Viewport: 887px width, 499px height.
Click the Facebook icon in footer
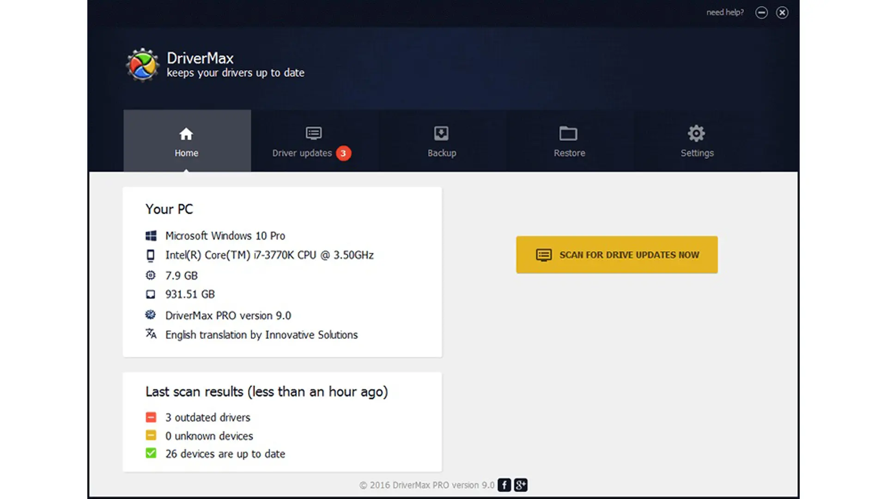point(504,485)
